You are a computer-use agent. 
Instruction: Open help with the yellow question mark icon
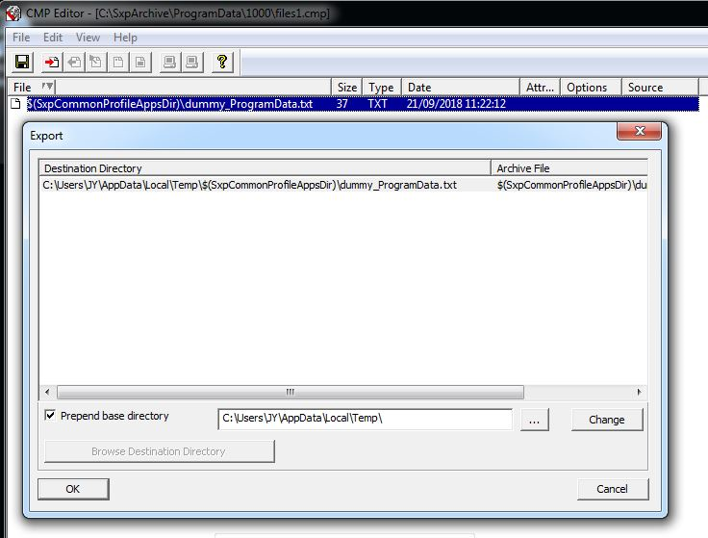pyautogui.click(x=221, y=62)
